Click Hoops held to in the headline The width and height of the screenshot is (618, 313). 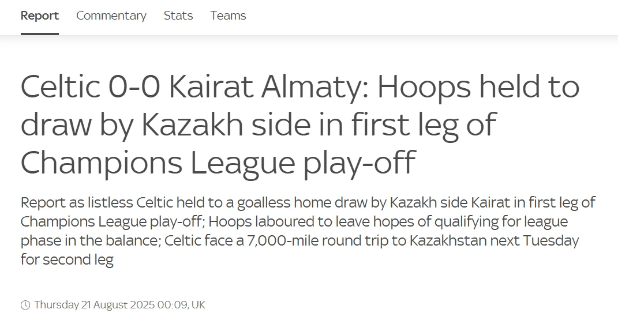tap(478, 87)
